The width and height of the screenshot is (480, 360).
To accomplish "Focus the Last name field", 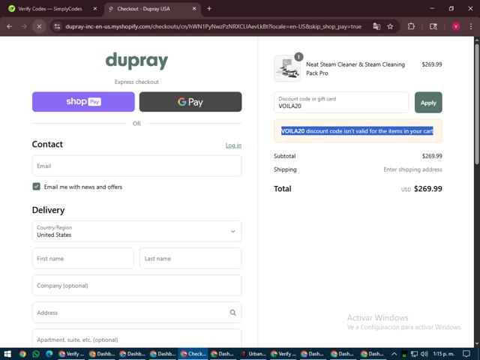I will (190, 258).
